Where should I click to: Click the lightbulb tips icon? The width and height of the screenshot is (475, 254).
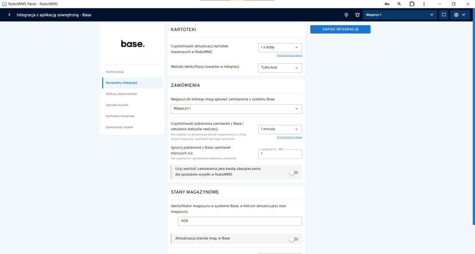346,15
